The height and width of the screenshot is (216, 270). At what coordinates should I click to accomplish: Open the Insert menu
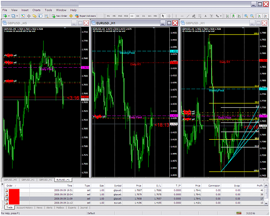pyautogui.click(x=25, y=10)
